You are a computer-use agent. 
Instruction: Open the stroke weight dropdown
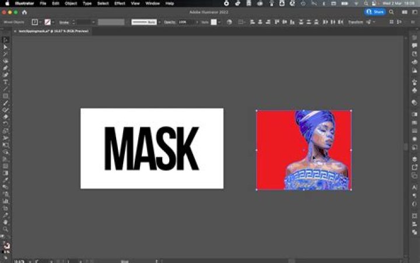pos(93,22)
